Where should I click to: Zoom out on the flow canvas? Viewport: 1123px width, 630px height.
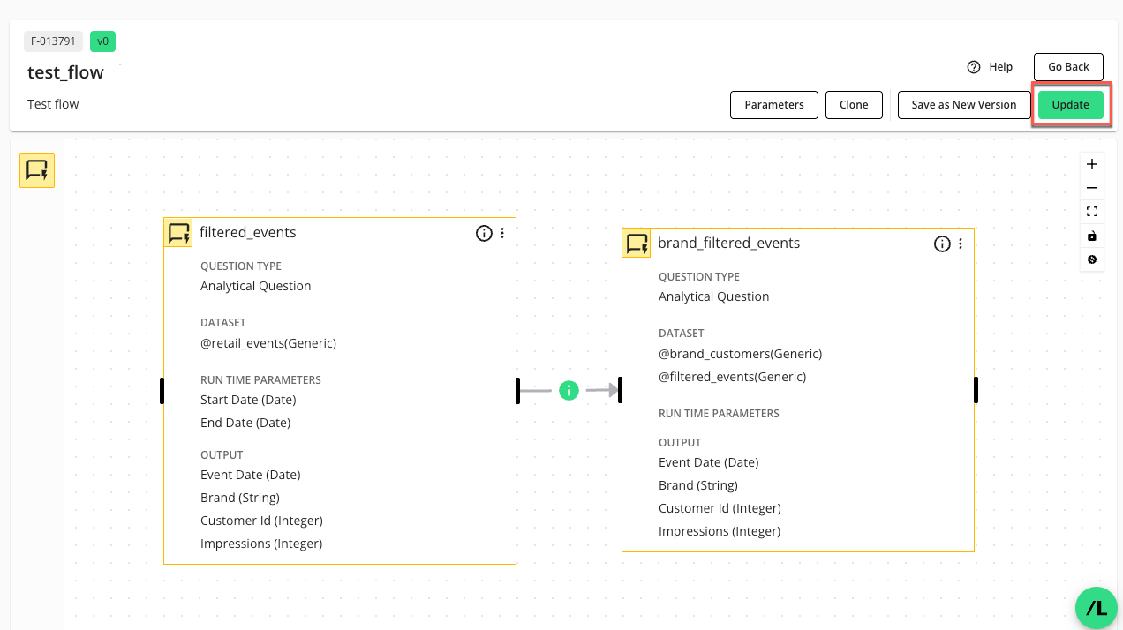[1092, 188]
